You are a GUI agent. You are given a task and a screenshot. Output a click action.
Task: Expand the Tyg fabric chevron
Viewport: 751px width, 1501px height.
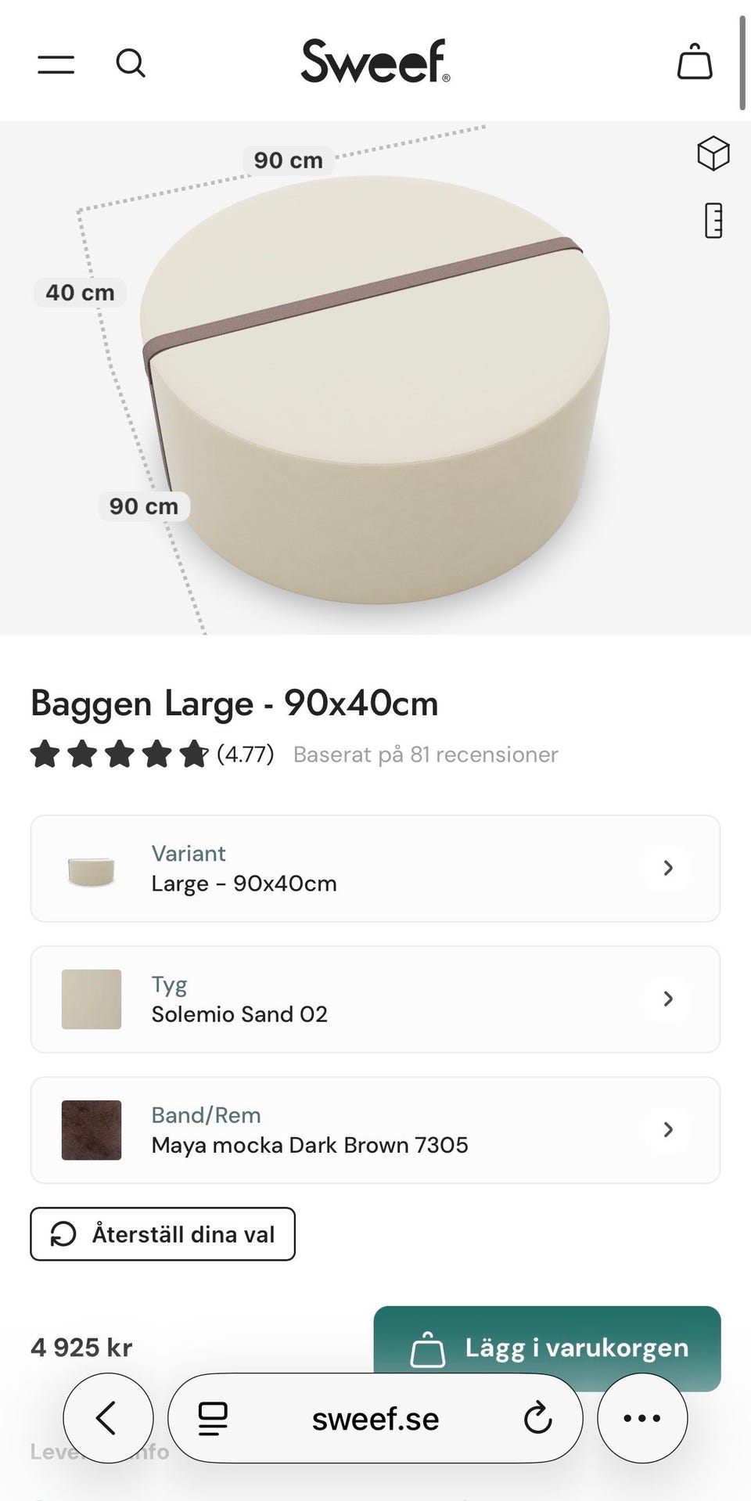(667, 999)
